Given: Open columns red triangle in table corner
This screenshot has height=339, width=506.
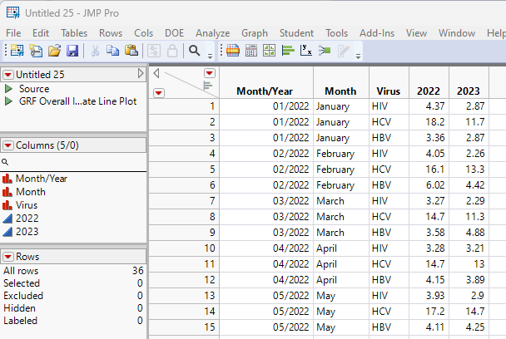Looking at the screenshot, I should [x=210, y=73].
